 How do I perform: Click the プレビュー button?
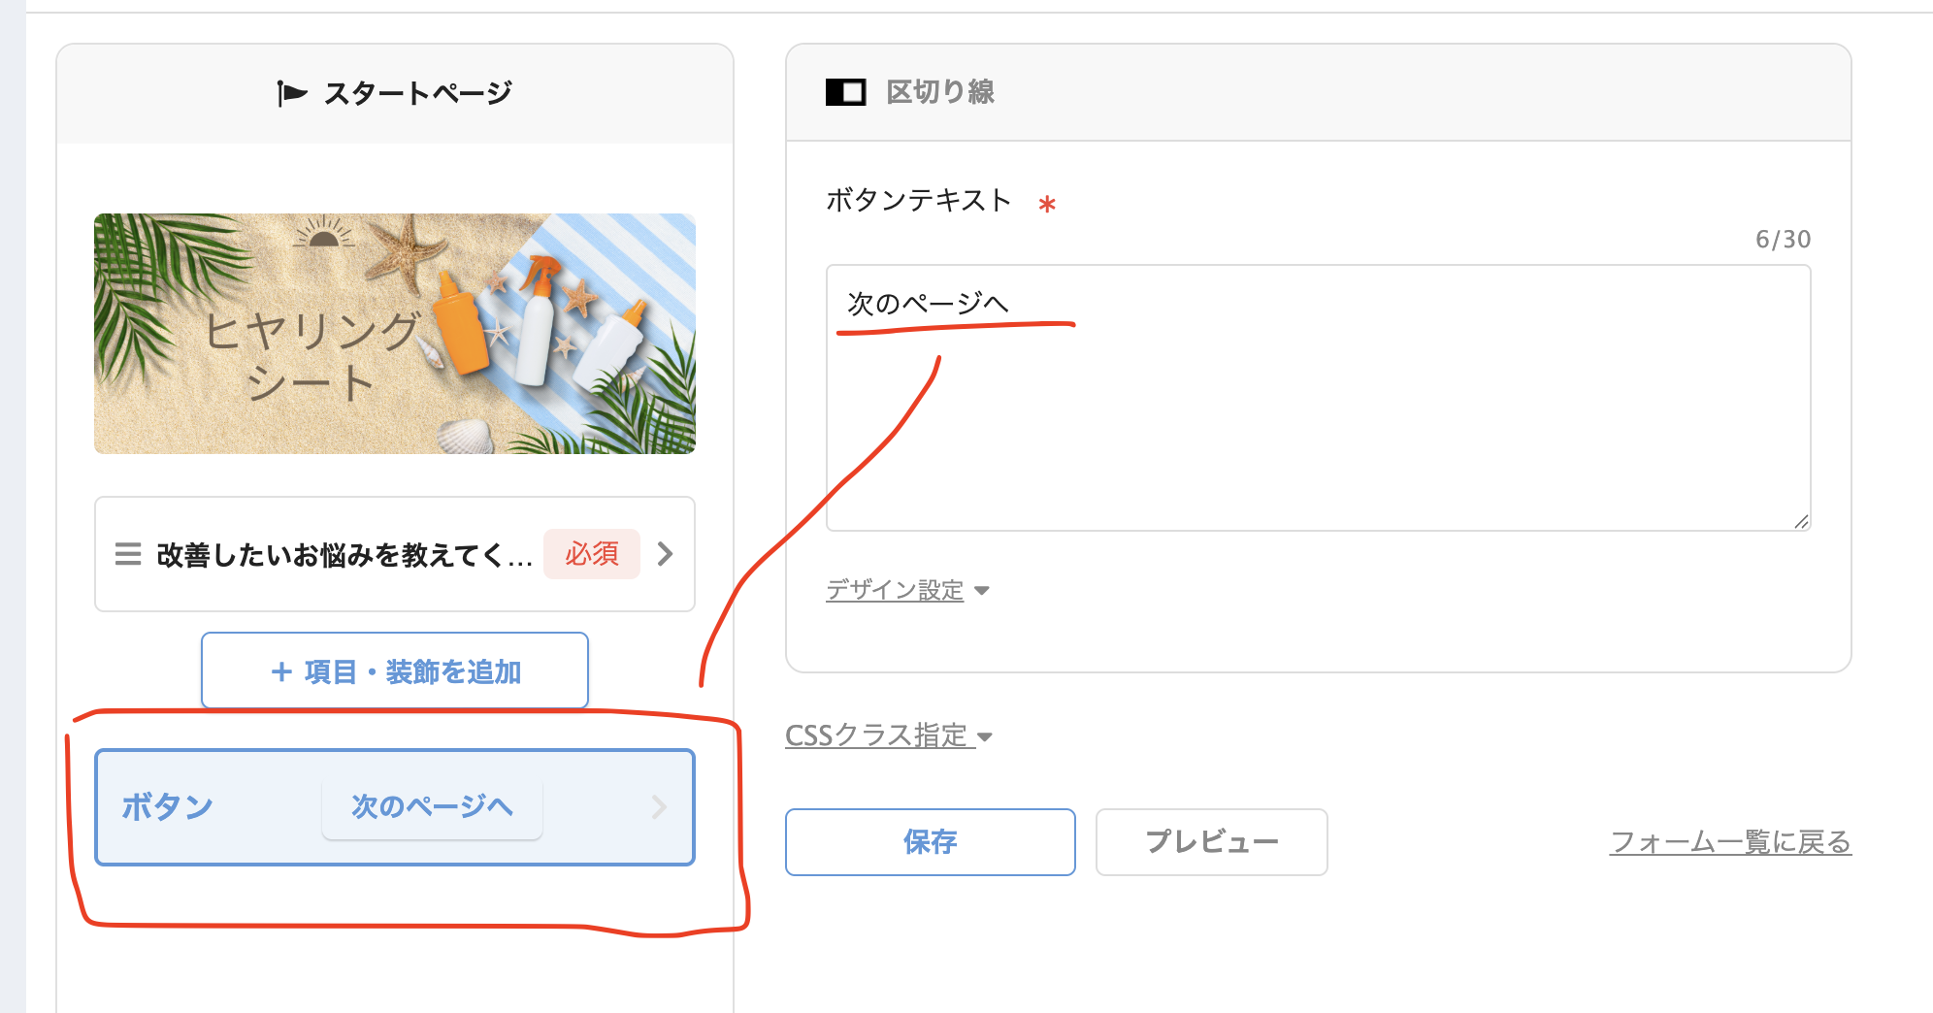click(1212, 841)
